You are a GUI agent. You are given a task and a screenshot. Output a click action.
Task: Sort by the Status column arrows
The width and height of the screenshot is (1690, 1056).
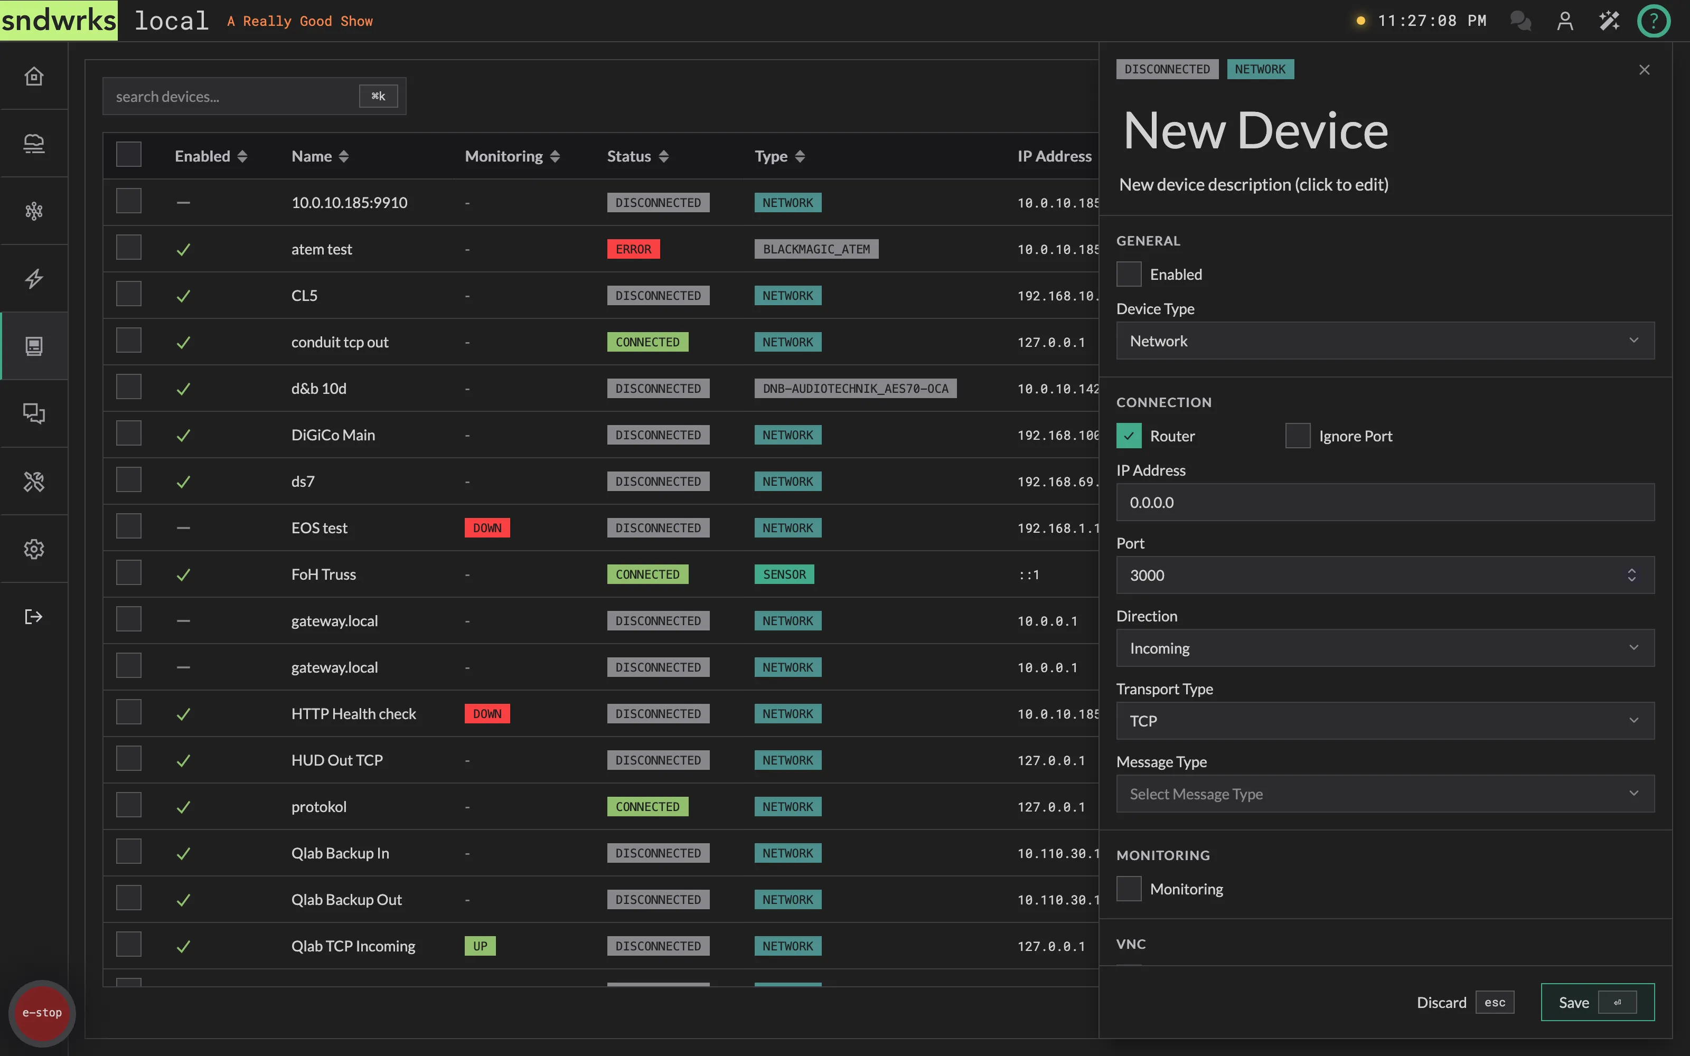(664, 156)
